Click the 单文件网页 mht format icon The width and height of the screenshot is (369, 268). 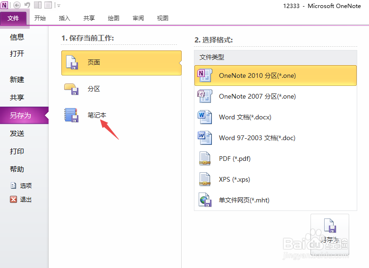click(205, 200)
